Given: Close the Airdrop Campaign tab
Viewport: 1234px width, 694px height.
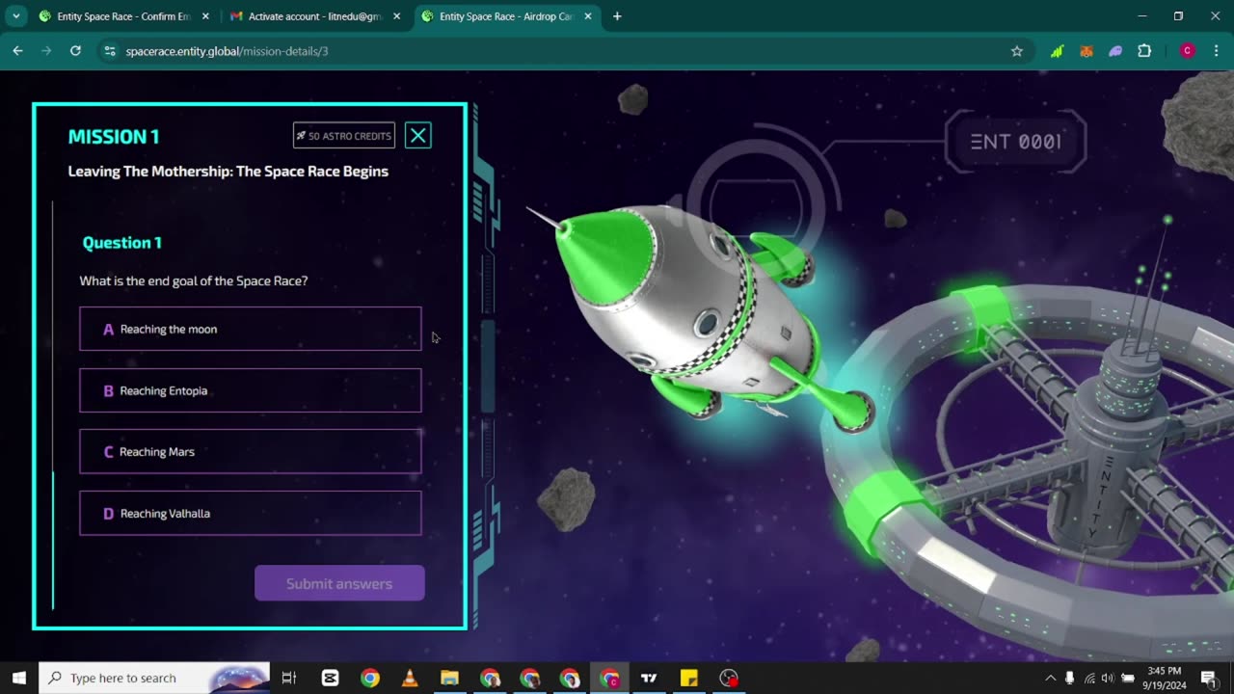Looking at the screenshot, I should 588,16.
